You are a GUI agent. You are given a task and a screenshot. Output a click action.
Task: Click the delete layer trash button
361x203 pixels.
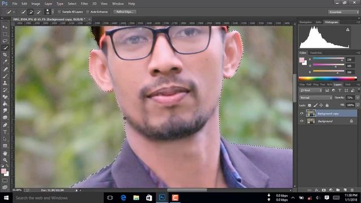352,190
